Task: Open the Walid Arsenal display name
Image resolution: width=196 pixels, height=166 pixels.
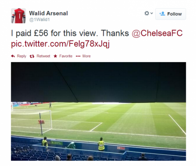Action: (48, 13)
